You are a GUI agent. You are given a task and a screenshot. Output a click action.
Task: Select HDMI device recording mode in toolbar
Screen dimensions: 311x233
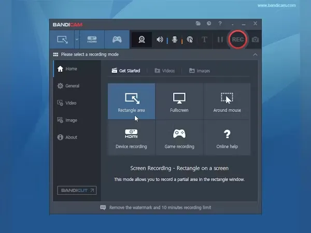(92, 39)
